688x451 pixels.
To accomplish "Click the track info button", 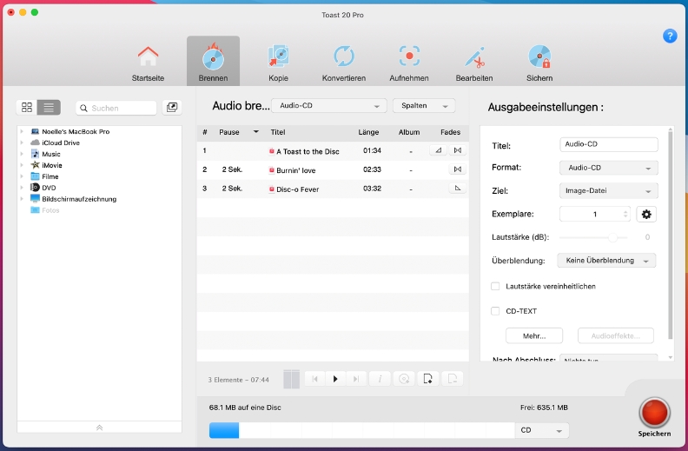I will [x=380, y=379].
